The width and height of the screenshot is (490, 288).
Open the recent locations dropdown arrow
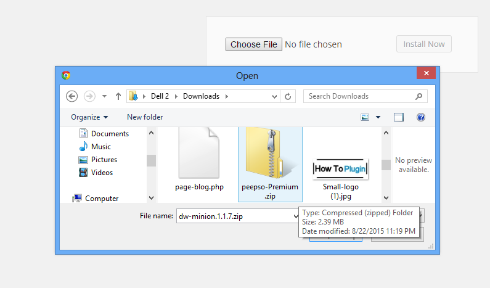104,96
